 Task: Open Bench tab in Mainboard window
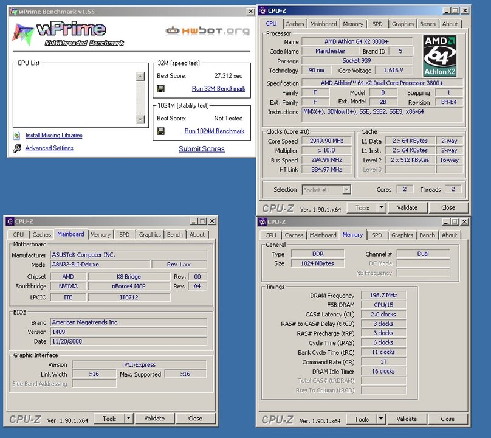(x=175, y=235)
